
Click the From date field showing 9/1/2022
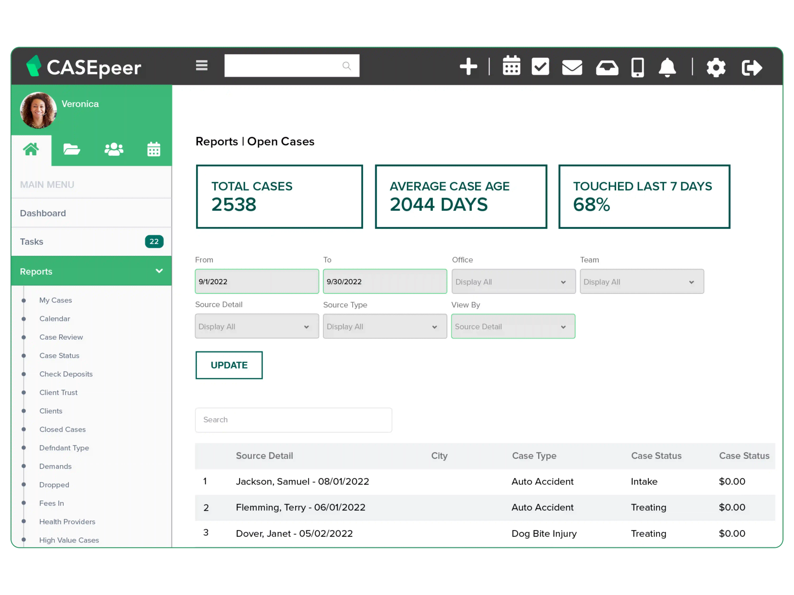point(256,282)
